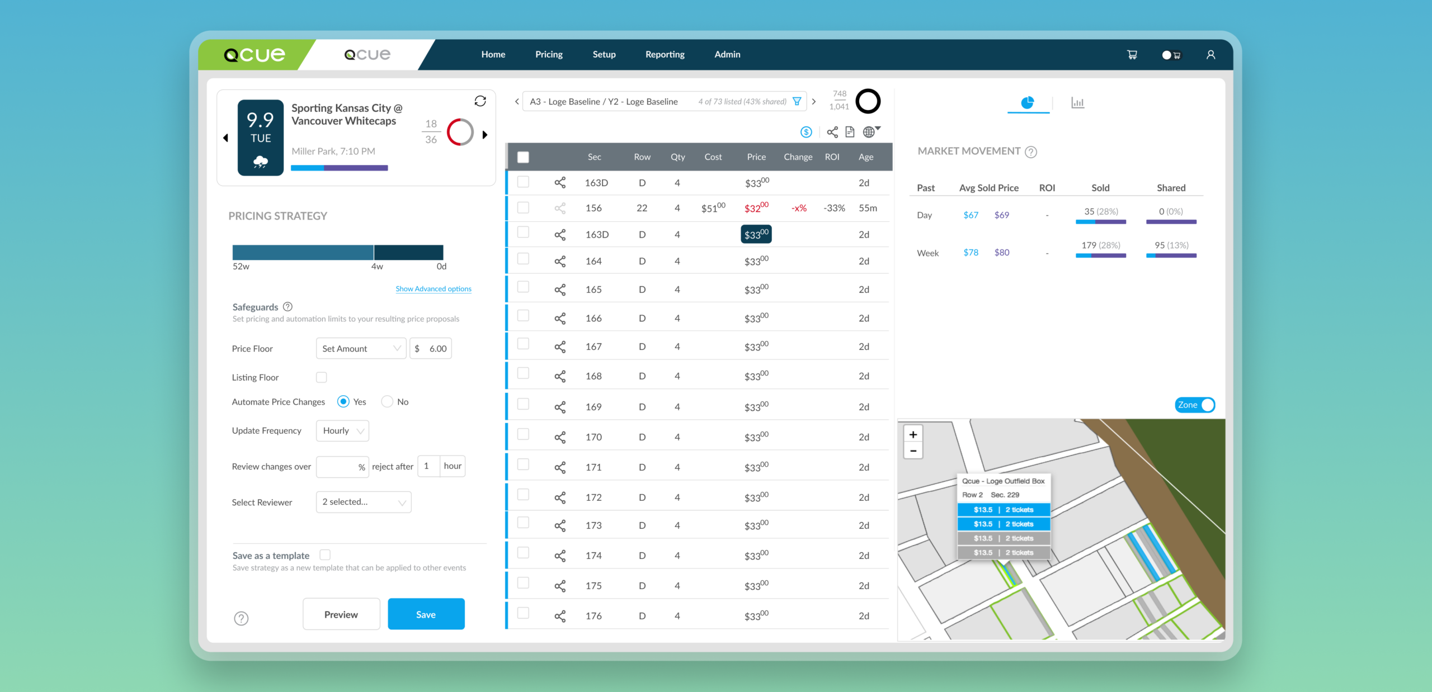Select the row 156 checkbox in the table

point(523,207)
